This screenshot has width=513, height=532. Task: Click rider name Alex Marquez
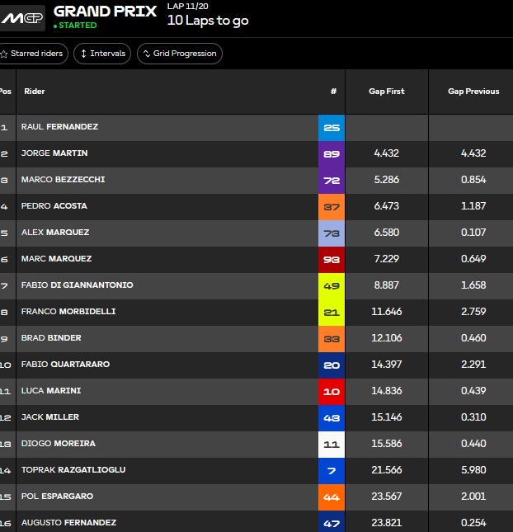click(55, 233)
